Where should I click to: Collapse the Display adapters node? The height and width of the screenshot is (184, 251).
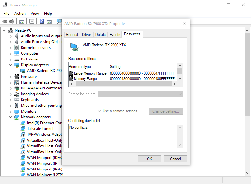10,65
